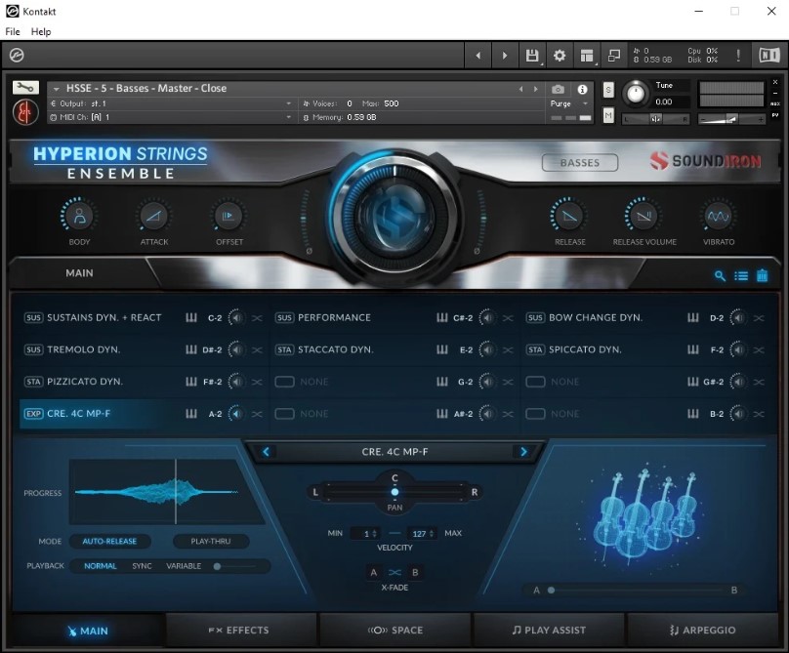Open the File menu

(x=13, y=31)
